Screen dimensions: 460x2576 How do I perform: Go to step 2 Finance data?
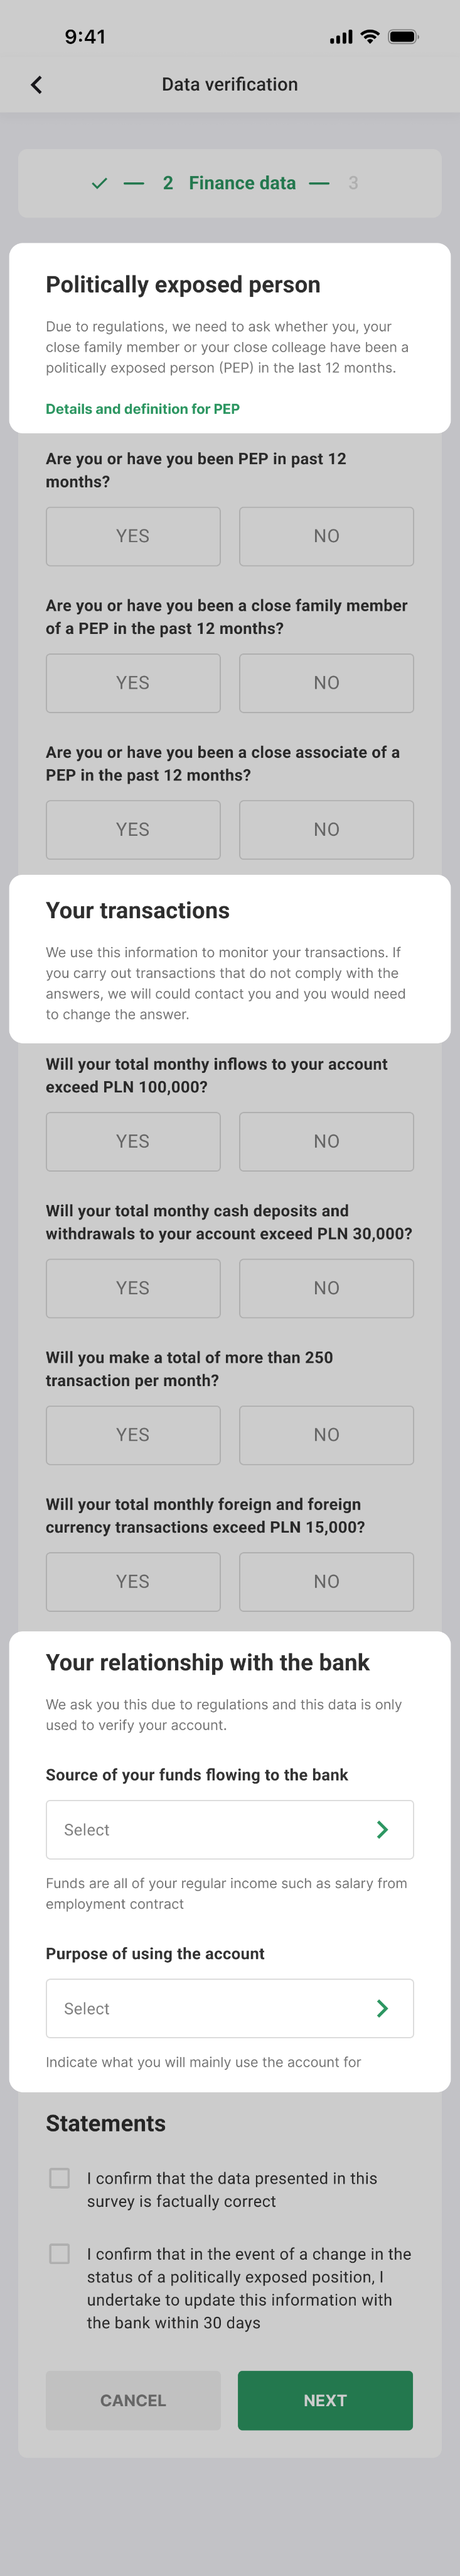230,183
